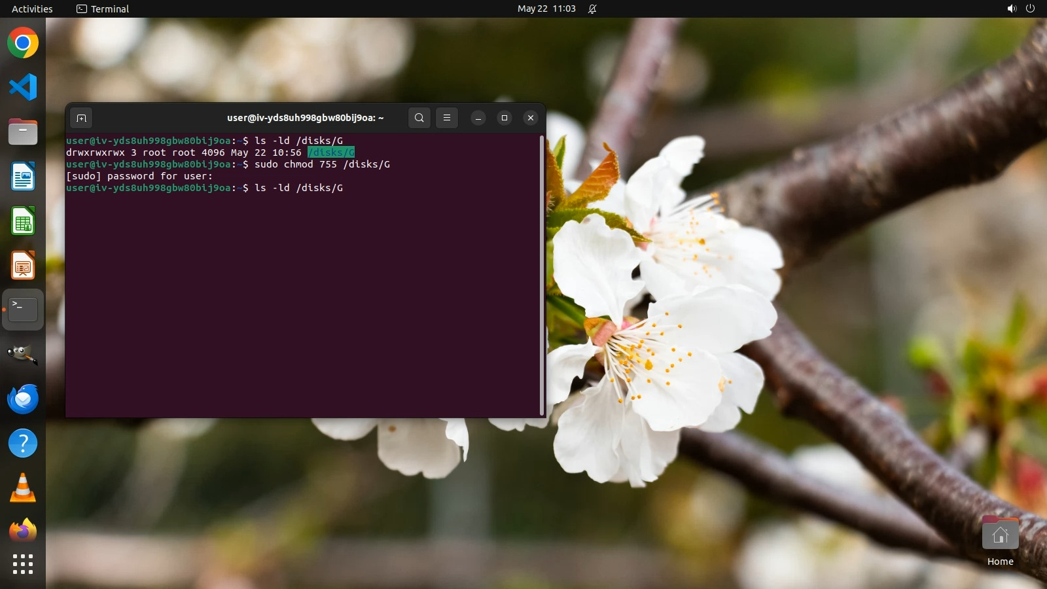Open the Files manager in dock
Viewport: 1047px width, 589px height.
coord(23,132)
